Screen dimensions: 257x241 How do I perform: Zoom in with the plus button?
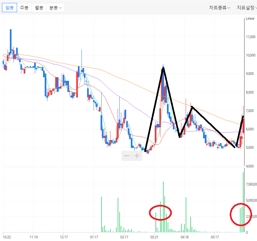137,156
